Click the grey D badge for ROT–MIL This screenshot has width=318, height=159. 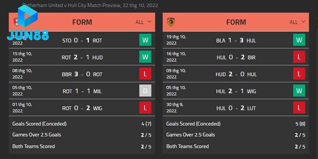pos(145,91)
